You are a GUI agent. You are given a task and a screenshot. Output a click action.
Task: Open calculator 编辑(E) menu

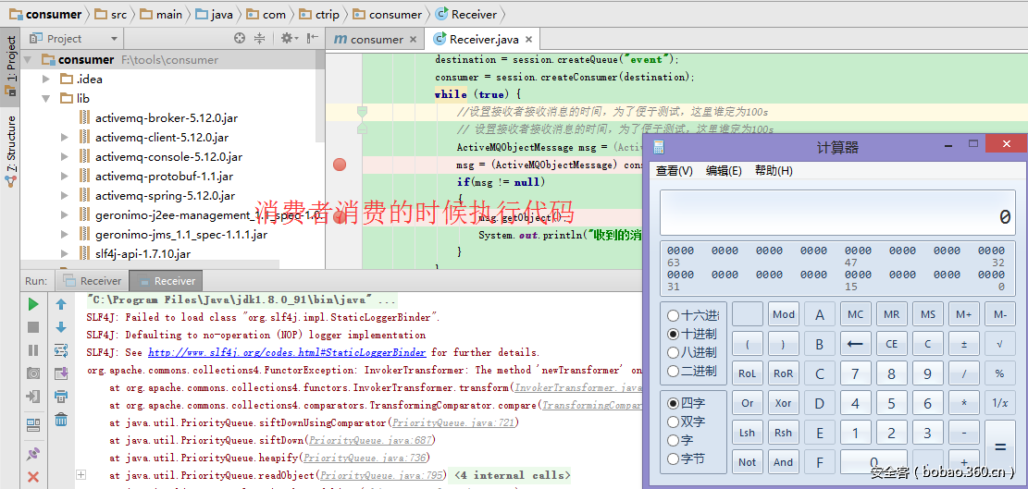click(724, 171)
